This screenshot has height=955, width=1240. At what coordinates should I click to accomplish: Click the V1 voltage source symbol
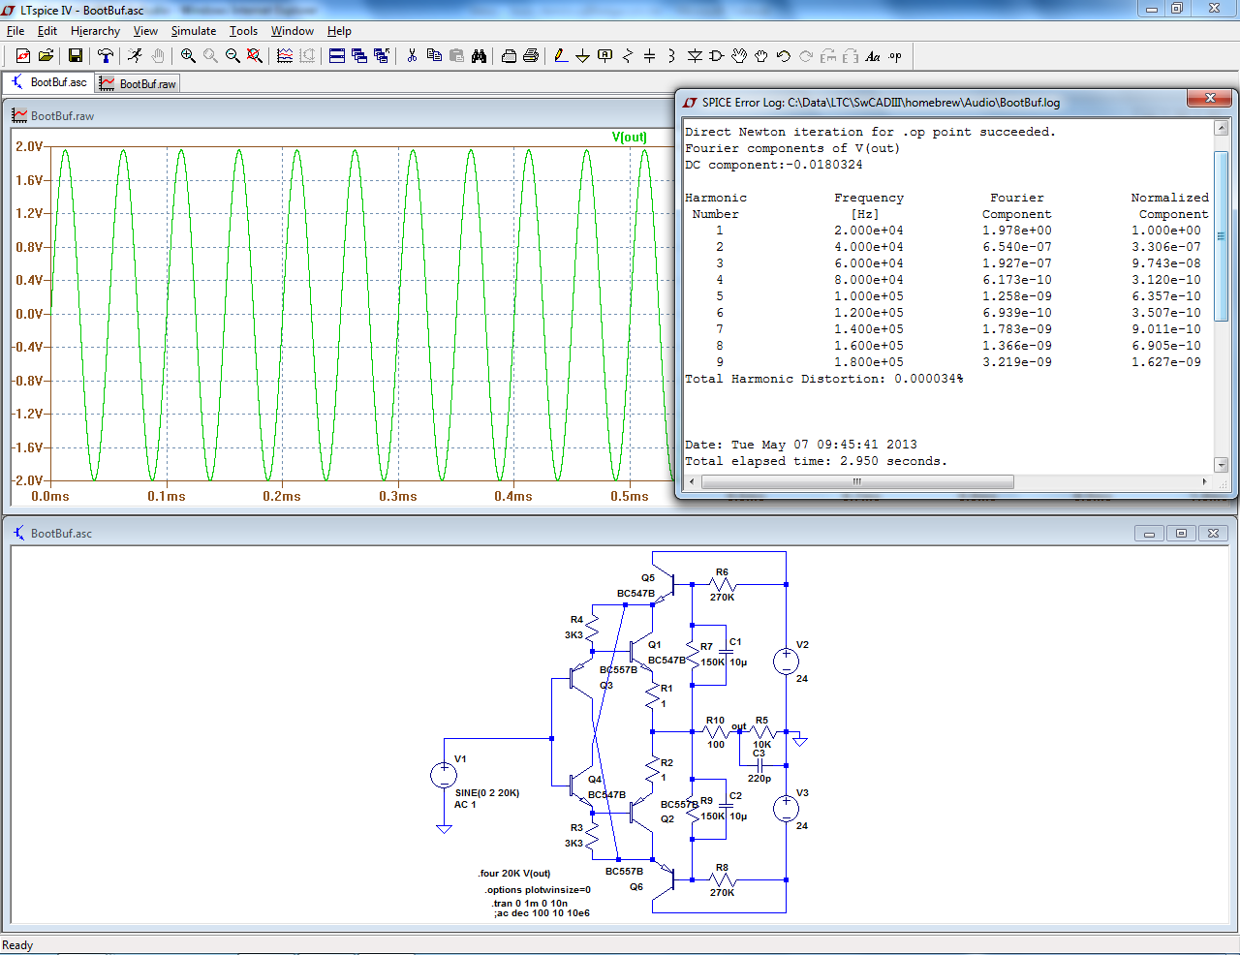[444, 774]
